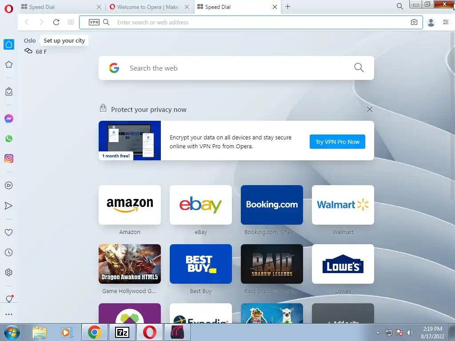Screen dimensions: 455x341
Task: Open Bookmarks star in sidebar
Action: tap(9, 64)
